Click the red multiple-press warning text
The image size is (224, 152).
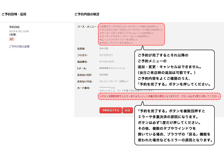(159, 96)
